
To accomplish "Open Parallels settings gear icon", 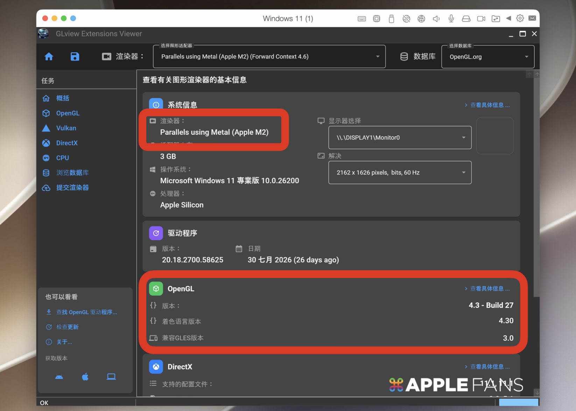I will point(520,18).
